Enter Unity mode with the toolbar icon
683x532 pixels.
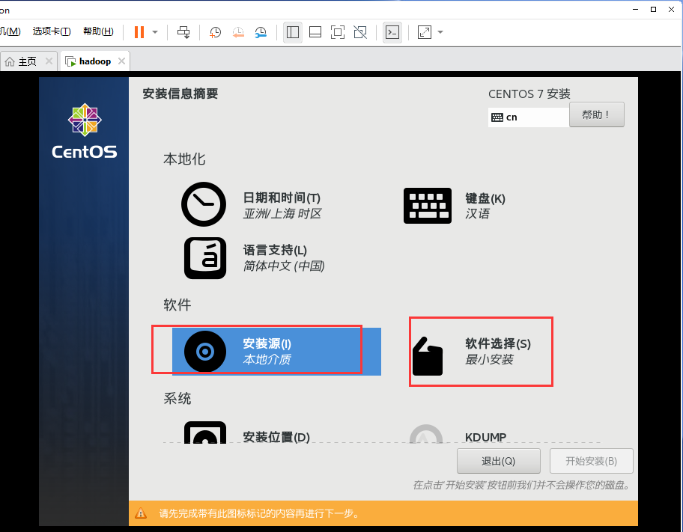click(360, 32)
